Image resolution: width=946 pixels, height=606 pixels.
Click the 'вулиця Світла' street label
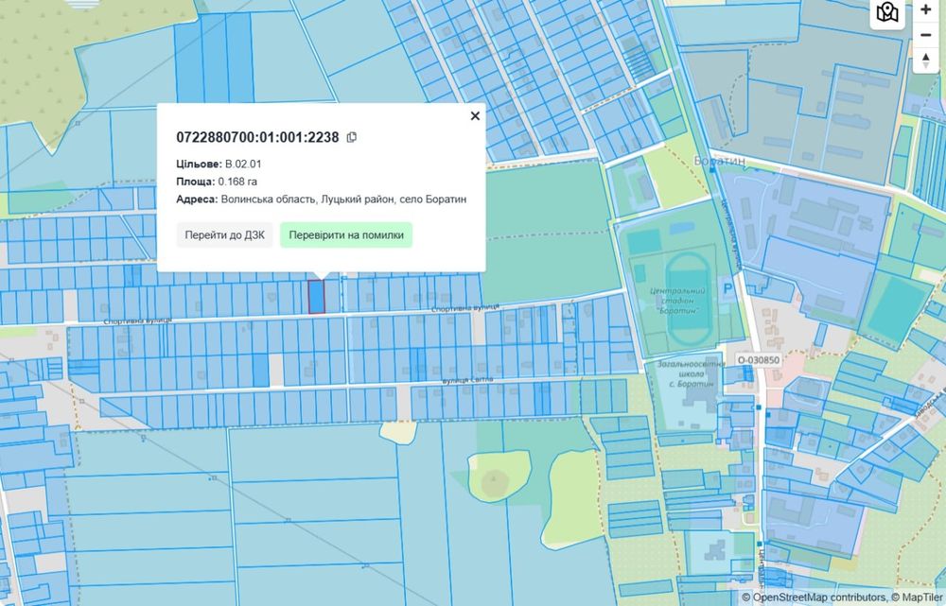tap(467, 380)
